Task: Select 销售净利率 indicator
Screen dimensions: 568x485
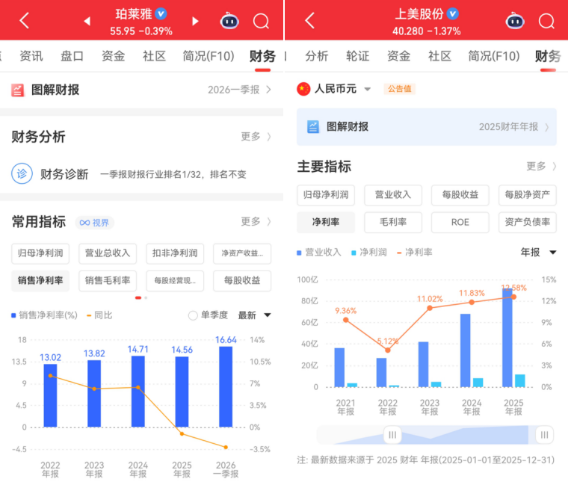Action: pyautogui.click(x=40, y=281)
